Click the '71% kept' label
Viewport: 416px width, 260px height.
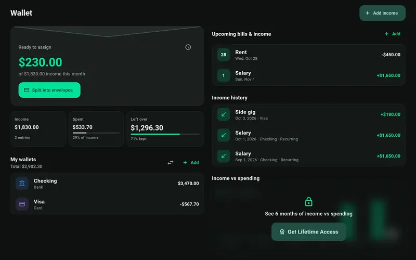138,139
